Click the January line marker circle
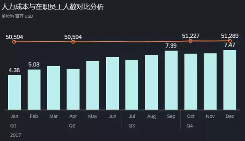Image resolution: width=245 pixels, height=141 pixels. pos(14,42)
